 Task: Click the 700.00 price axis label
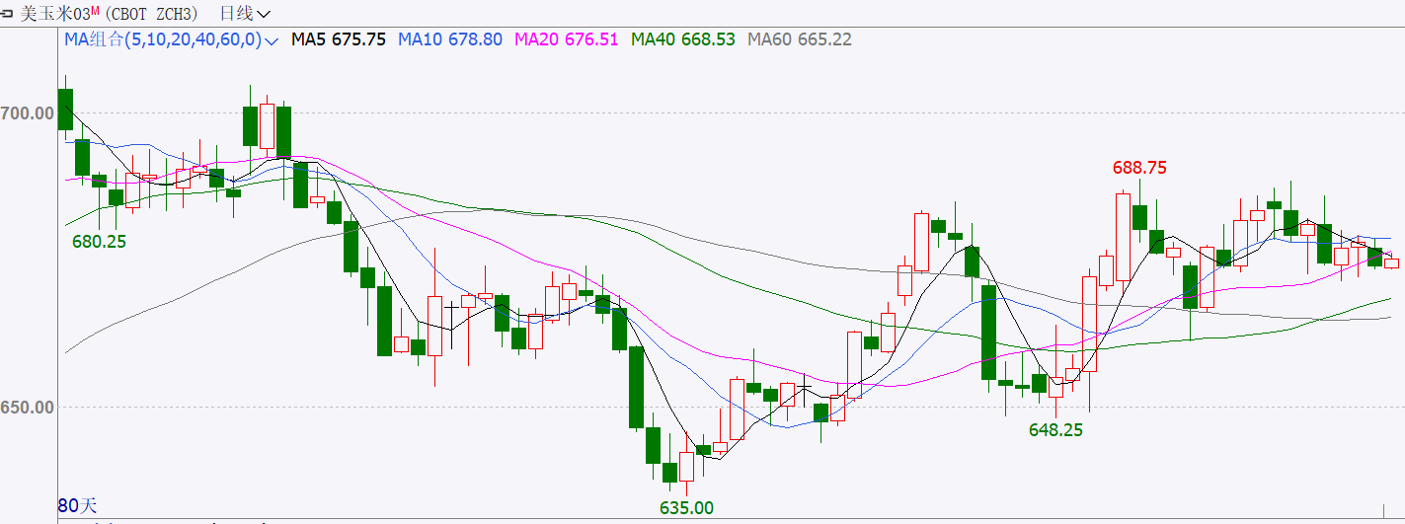pyautogui.click(x=28, y=113)
